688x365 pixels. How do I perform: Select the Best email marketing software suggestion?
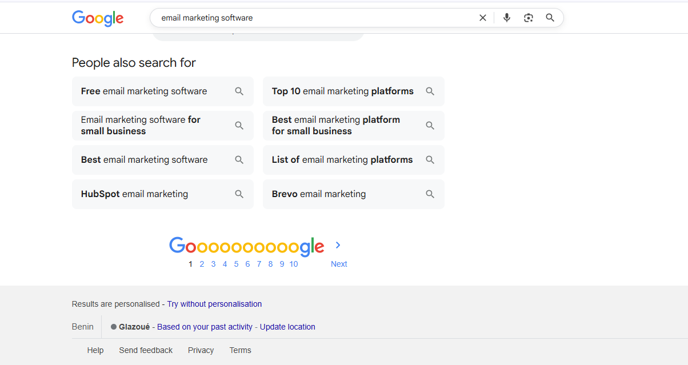(x=143, y=160)
